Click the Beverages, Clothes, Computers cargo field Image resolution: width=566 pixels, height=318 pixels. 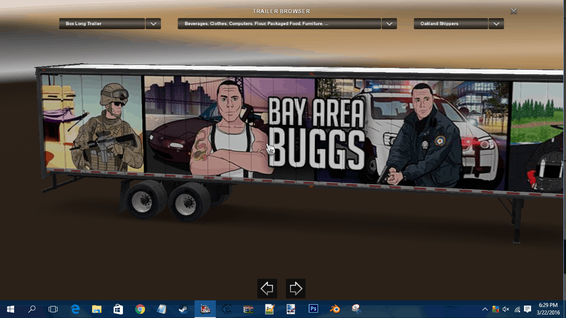click(279, 24)
